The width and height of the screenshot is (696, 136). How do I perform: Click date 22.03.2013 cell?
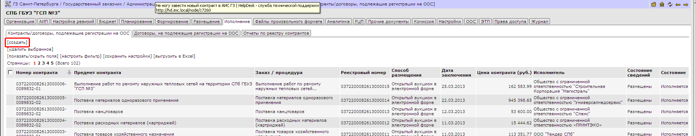[x=453, y=100]
